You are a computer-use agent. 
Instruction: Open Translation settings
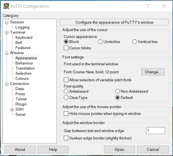click(25, 68)
